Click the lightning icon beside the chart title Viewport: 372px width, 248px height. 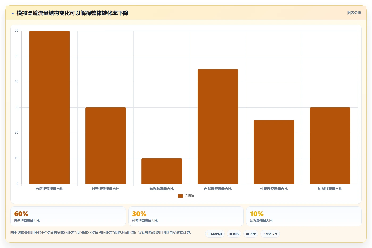click(12, 13)
